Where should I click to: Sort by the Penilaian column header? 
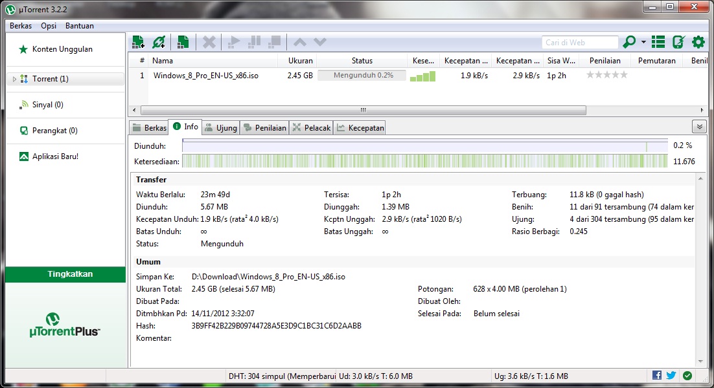[x=605, y=61]
